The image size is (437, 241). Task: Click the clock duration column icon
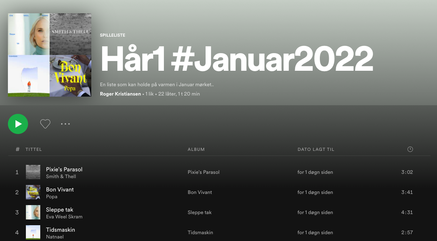click(410, 149)
